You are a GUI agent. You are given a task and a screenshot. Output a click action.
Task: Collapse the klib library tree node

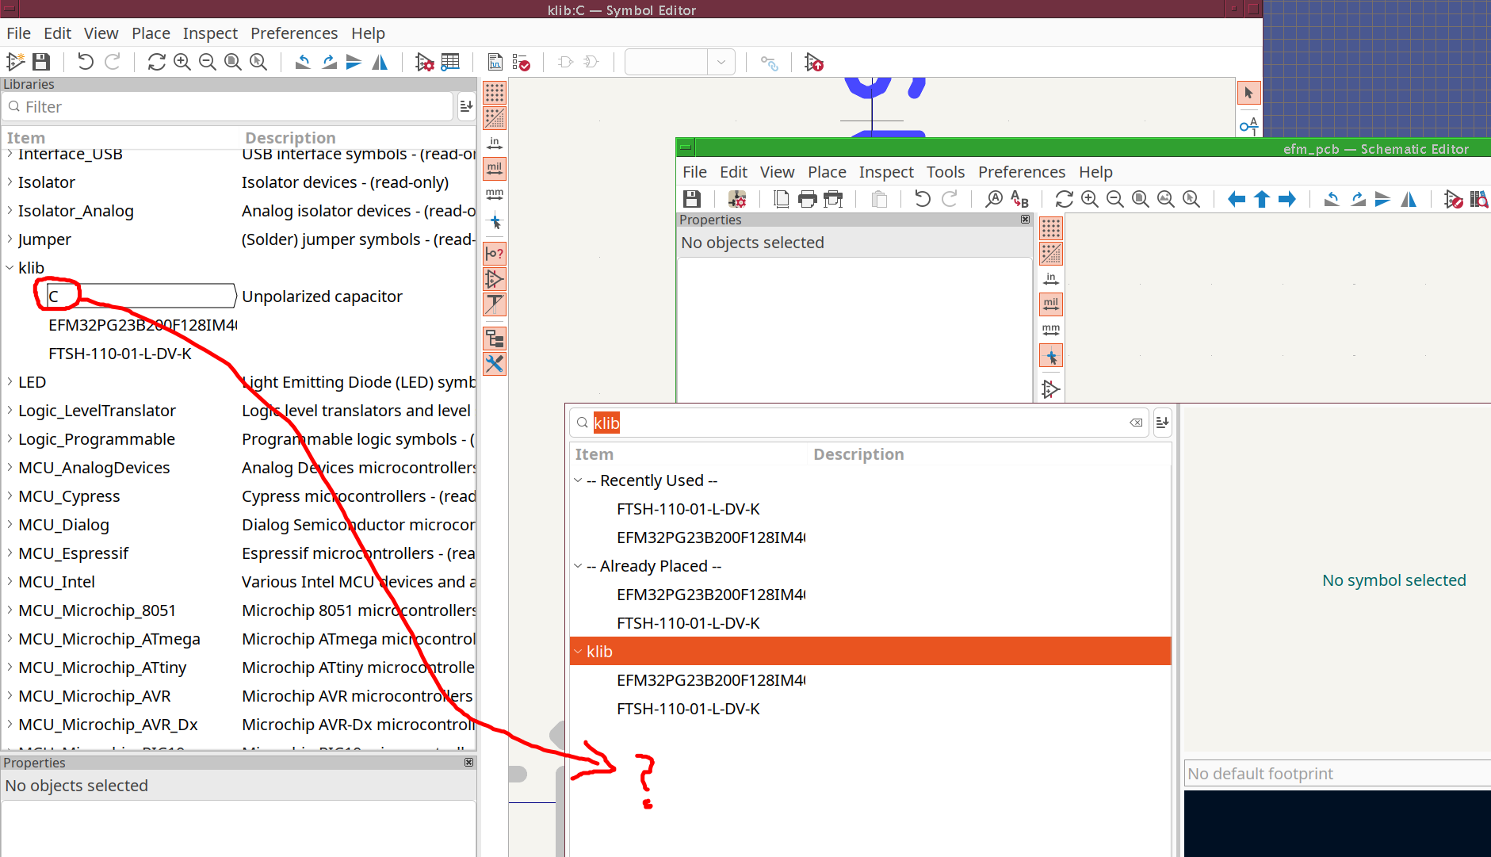click(x=10, y=268)
